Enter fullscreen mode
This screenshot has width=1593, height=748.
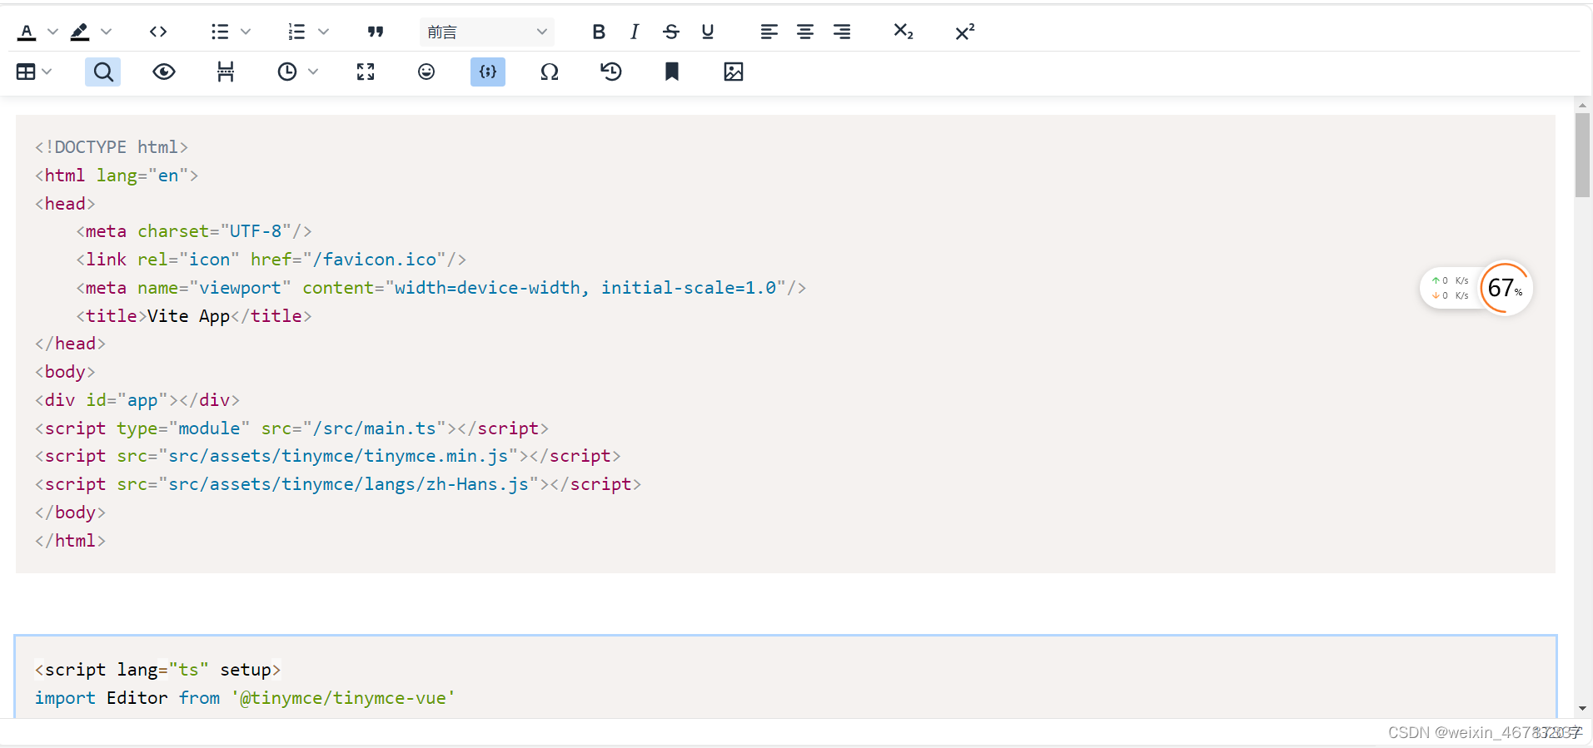coord(366,72)
